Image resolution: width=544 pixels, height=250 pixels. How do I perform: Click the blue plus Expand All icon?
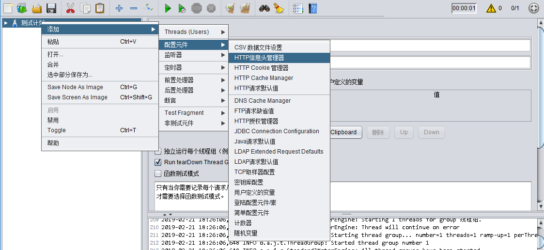click(119, 8)
